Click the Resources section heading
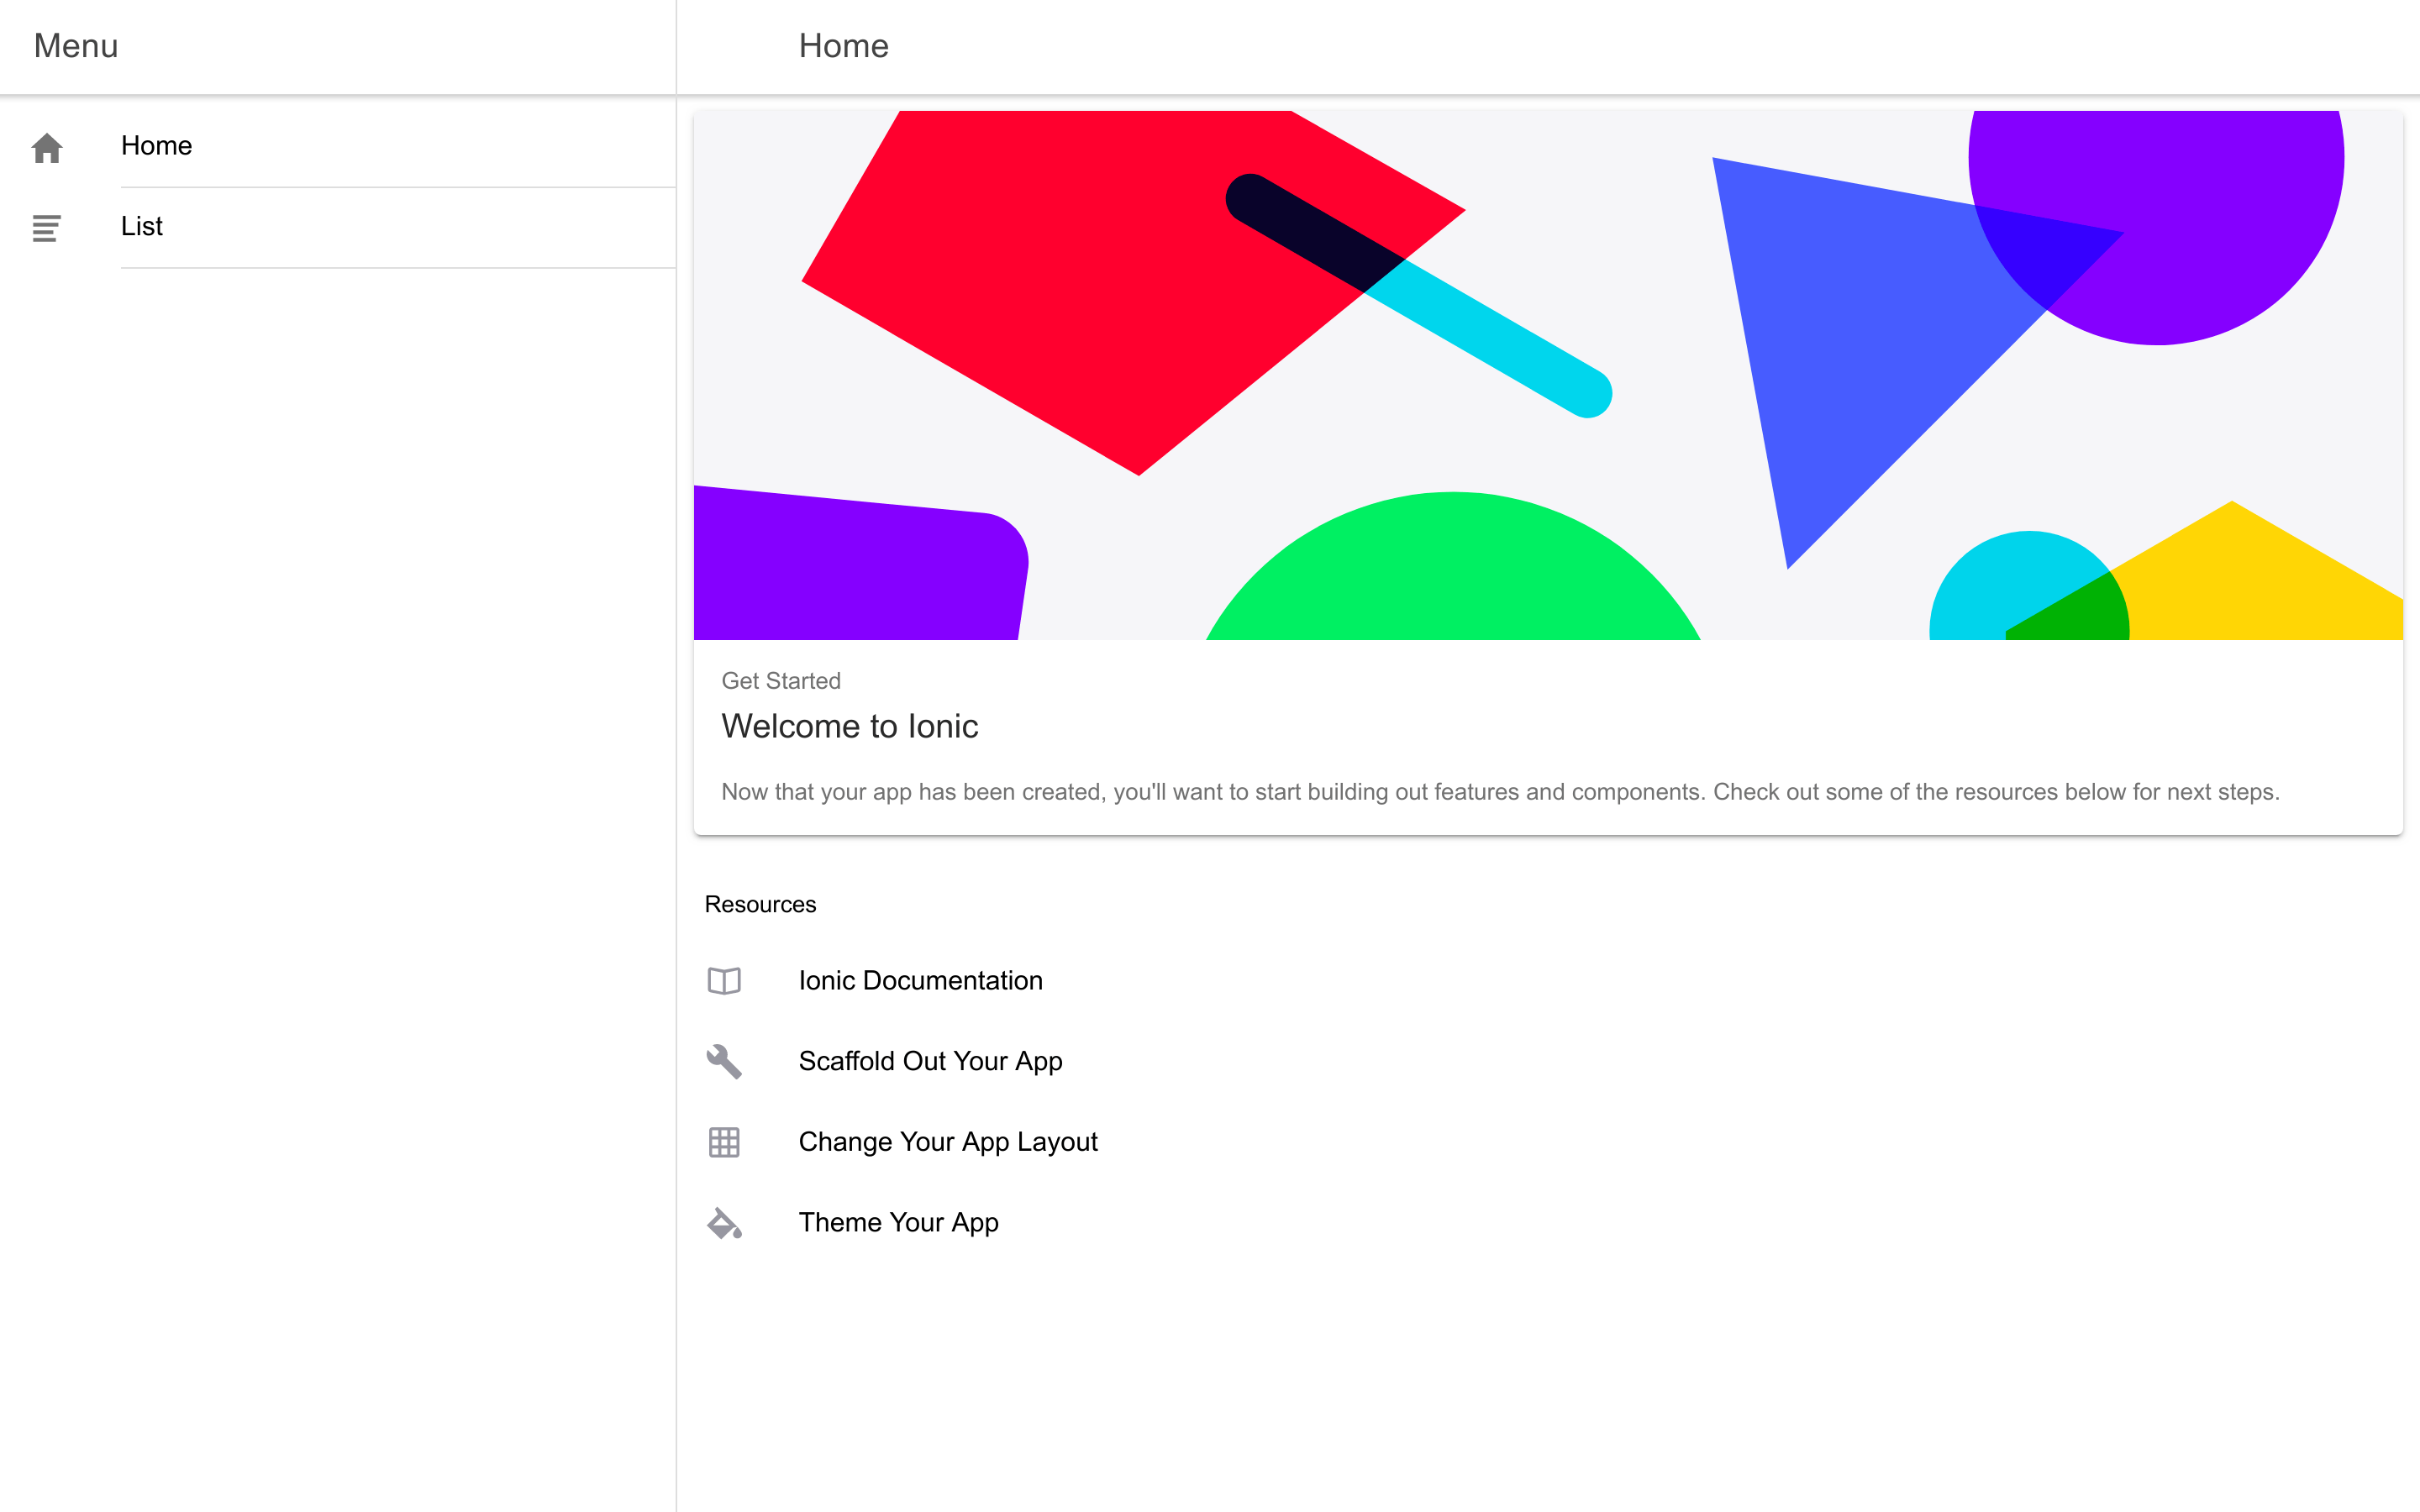The width and height of the screenshot is (2420, 1512). point(760,903)
